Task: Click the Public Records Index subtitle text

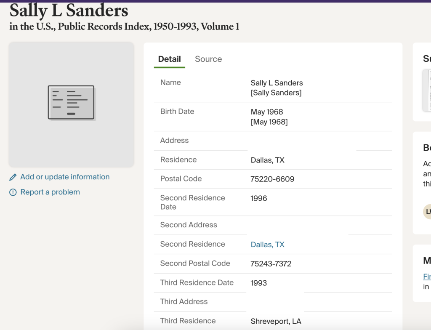Action: 124,27
